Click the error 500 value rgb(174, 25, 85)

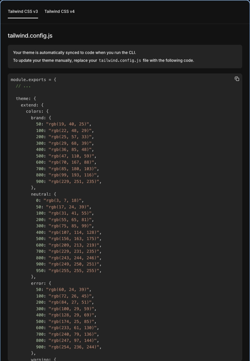pos(71,321)
